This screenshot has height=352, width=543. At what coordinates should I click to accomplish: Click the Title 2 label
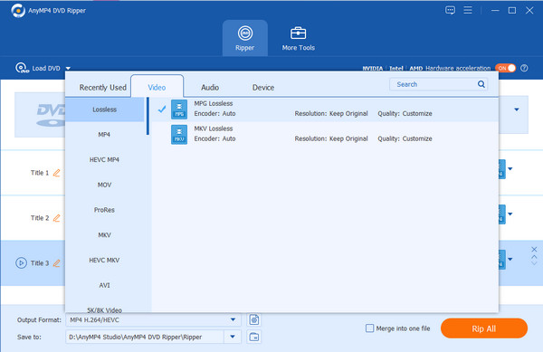point(40,218)
